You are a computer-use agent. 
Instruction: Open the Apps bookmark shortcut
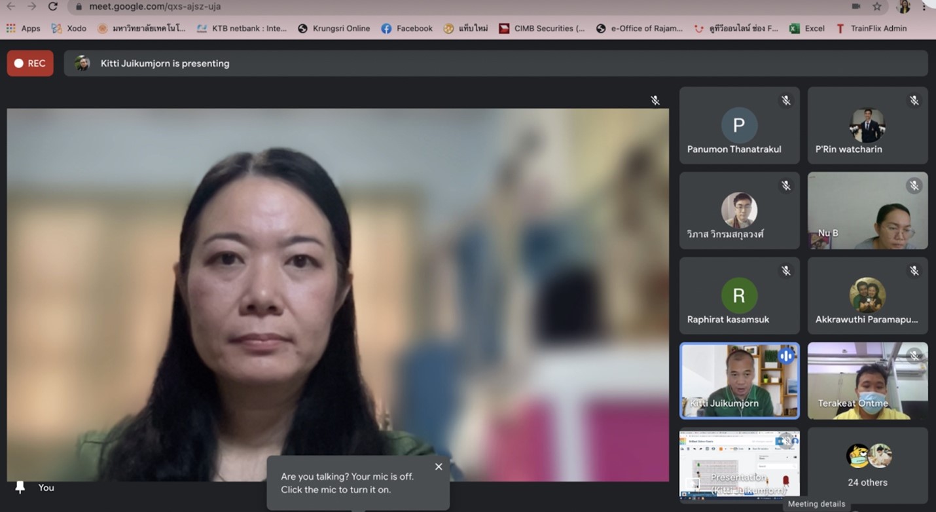click(23, 28)
